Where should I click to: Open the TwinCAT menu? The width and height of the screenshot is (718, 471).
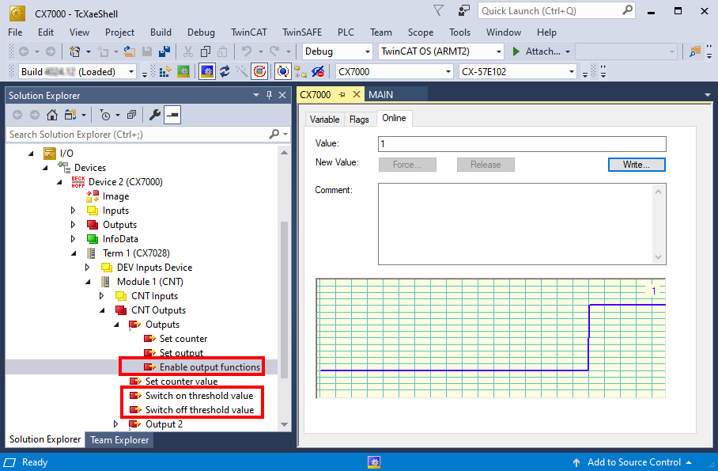pos(248,32)
